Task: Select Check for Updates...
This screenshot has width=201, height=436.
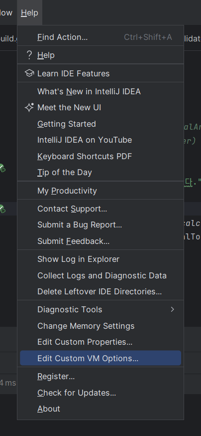Action: click(100, 393)
